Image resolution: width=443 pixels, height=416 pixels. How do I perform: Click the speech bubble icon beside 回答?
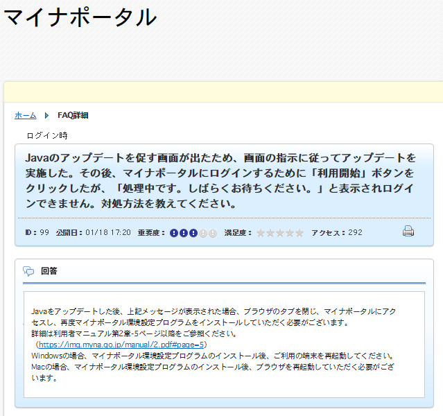[28, 271]
